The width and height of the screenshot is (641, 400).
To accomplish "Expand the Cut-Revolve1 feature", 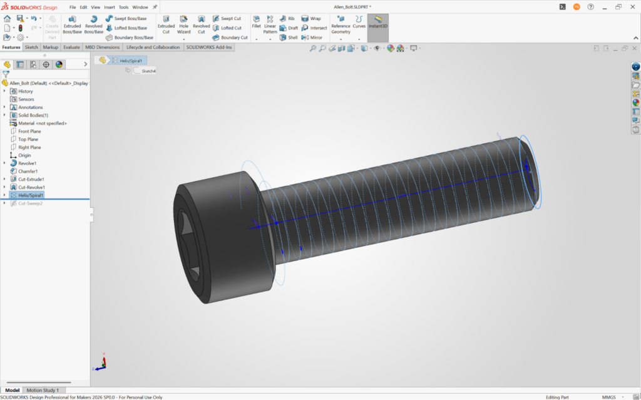I will 4,187.
